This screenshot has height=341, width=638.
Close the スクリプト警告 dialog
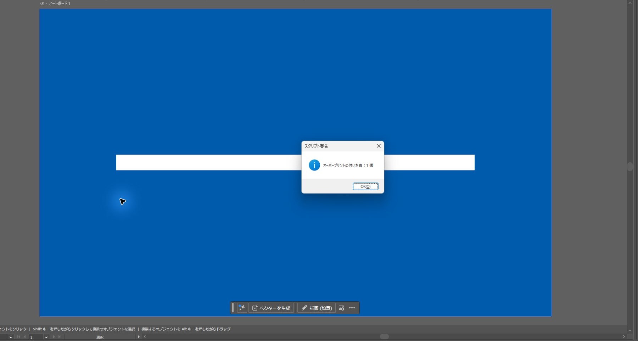[x=379, y=146]
